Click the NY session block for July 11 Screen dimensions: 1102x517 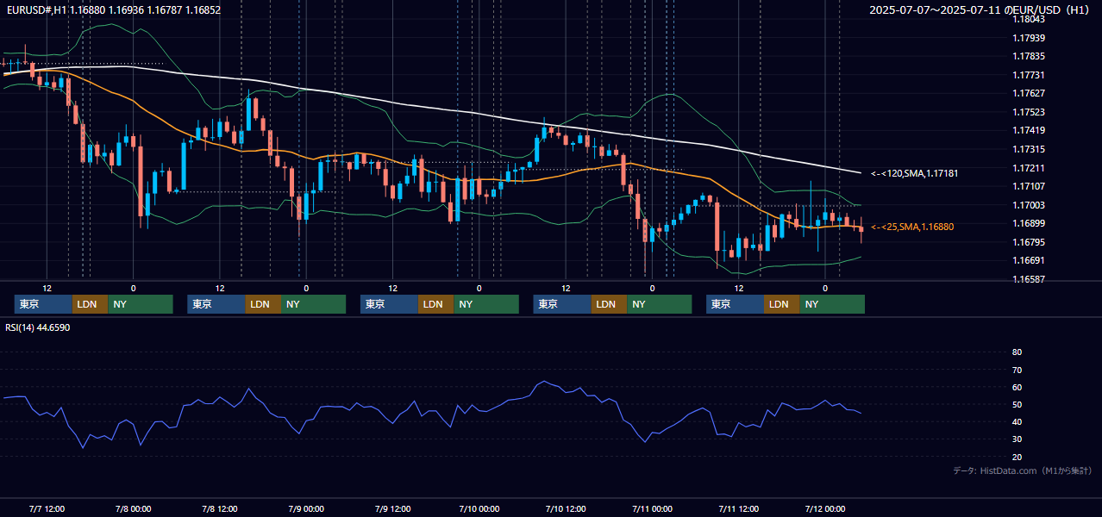831,304
